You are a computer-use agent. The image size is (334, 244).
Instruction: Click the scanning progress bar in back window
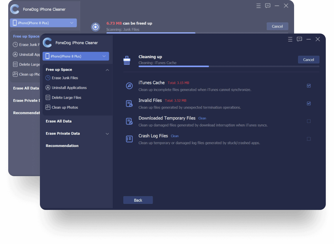(197, 33)
